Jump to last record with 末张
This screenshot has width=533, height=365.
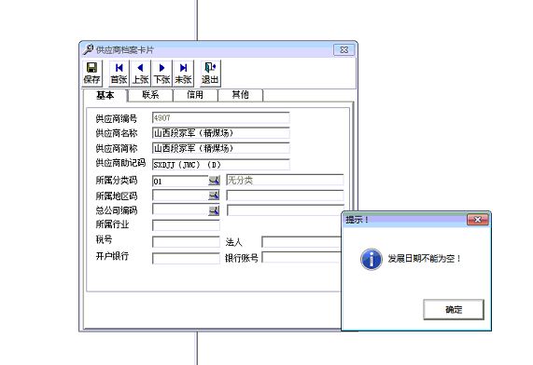coord(183,73)
